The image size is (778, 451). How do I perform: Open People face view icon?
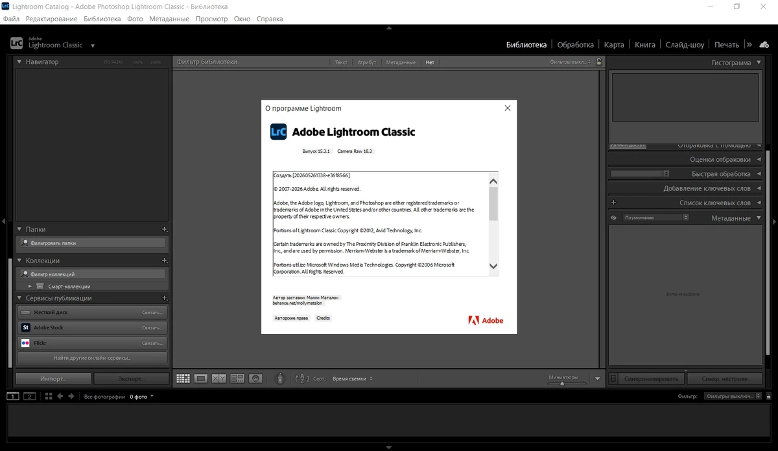click(x=256, y=379)
